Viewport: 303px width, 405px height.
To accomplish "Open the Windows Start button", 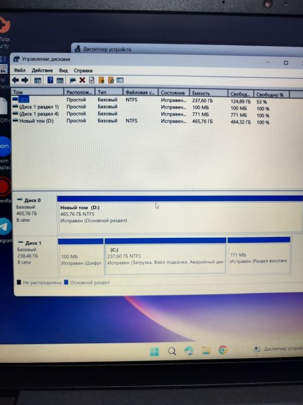I will 154,352.
